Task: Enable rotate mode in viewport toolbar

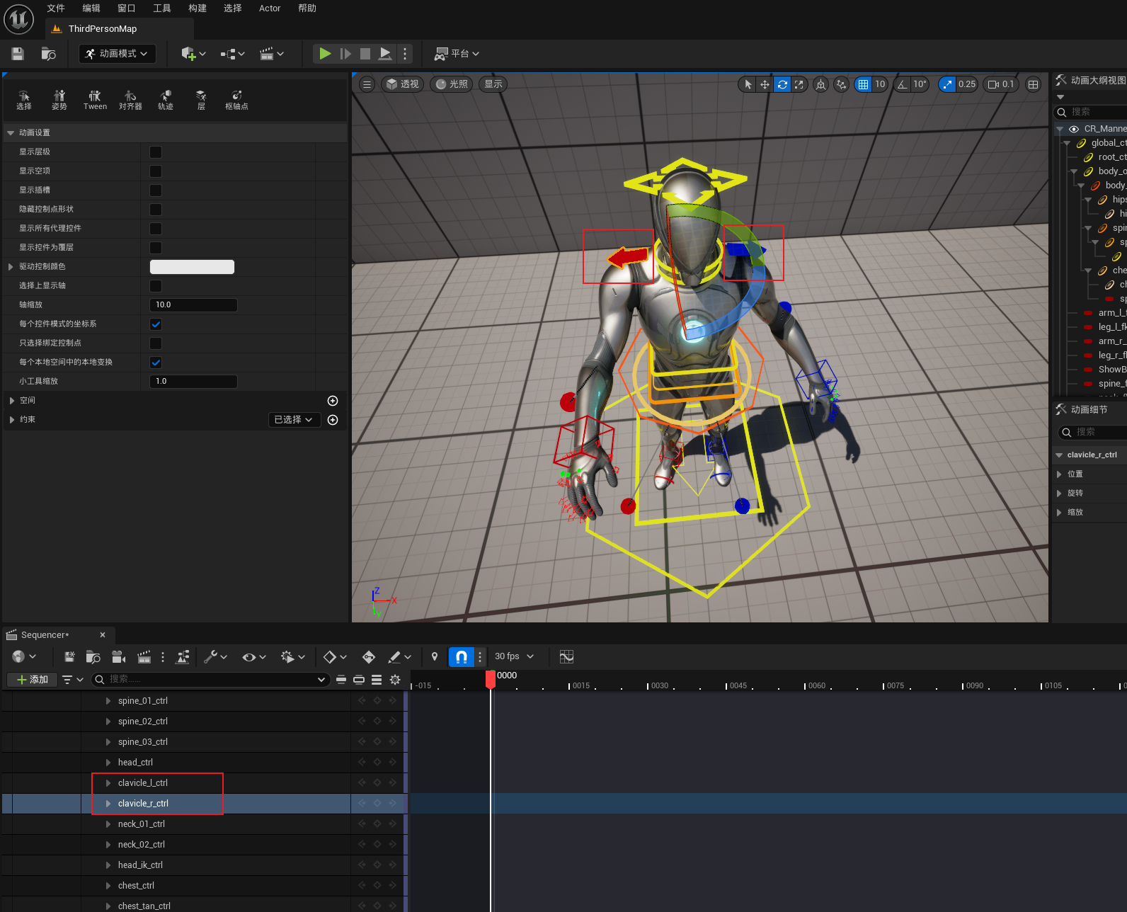Action: (x=782, y=84)
